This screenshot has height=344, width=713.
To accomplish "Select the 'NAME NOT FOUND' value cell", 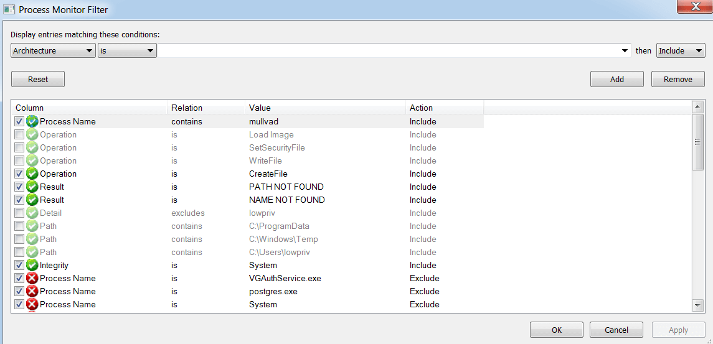I will pyautogui.click(x=287, y=200).
